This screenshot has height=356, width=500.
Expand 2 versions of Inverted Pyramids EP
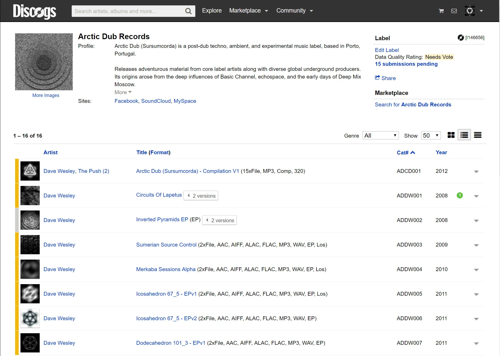219,220
